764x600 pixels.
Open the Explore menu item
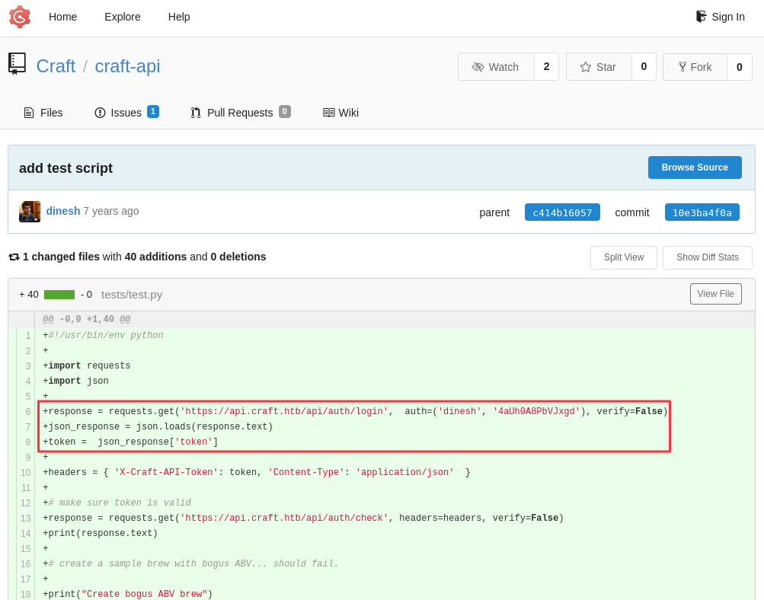click(123, 17)
